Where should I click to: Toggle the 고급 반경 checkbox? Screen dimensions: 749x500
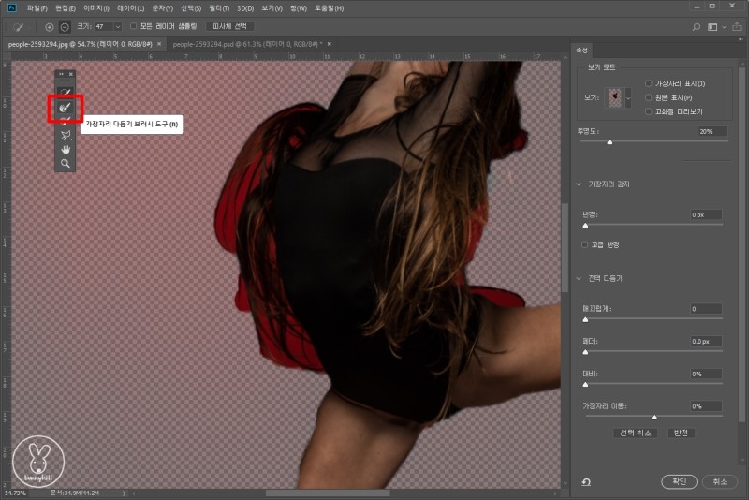[585, 244]
